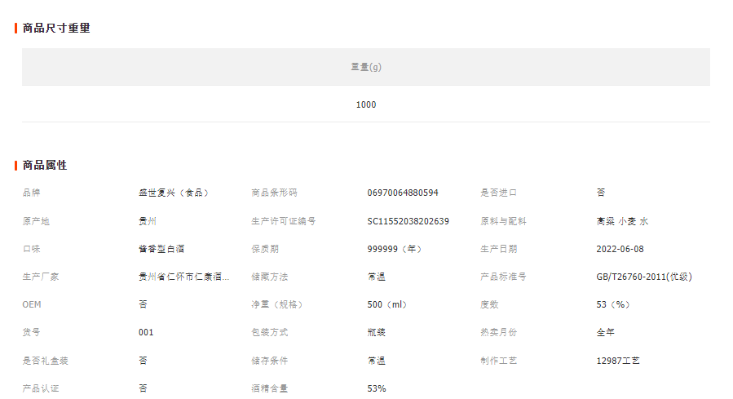Image resolution: width=733 pixels, height=399 pixels.
Task: Click the 商品属性 section heading
Action: (45, 166)
